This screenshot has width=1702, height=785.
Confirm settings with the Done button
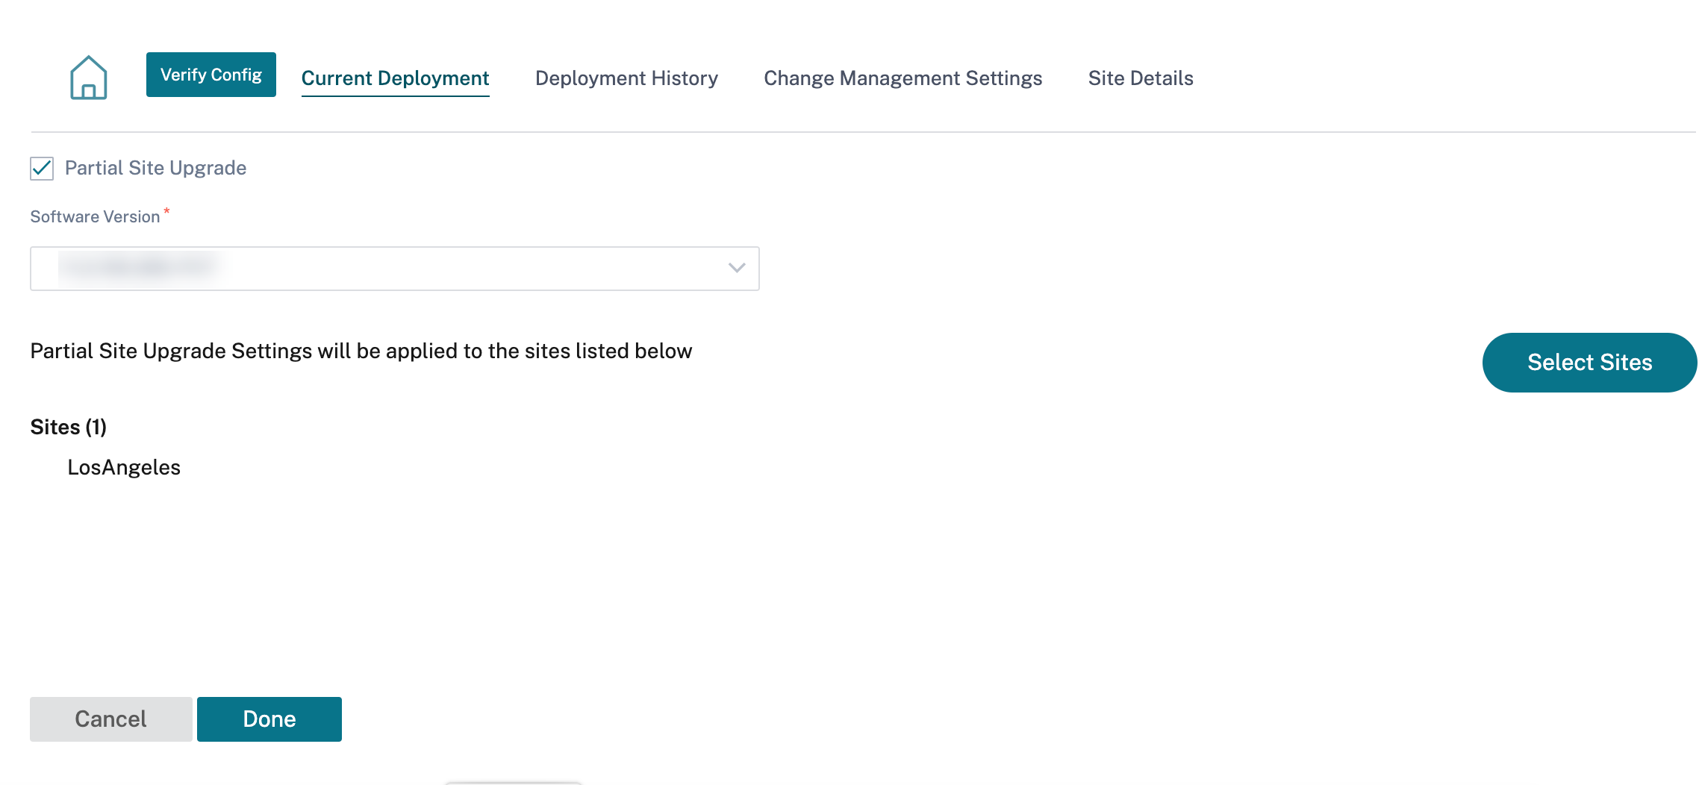coord(269,719)
